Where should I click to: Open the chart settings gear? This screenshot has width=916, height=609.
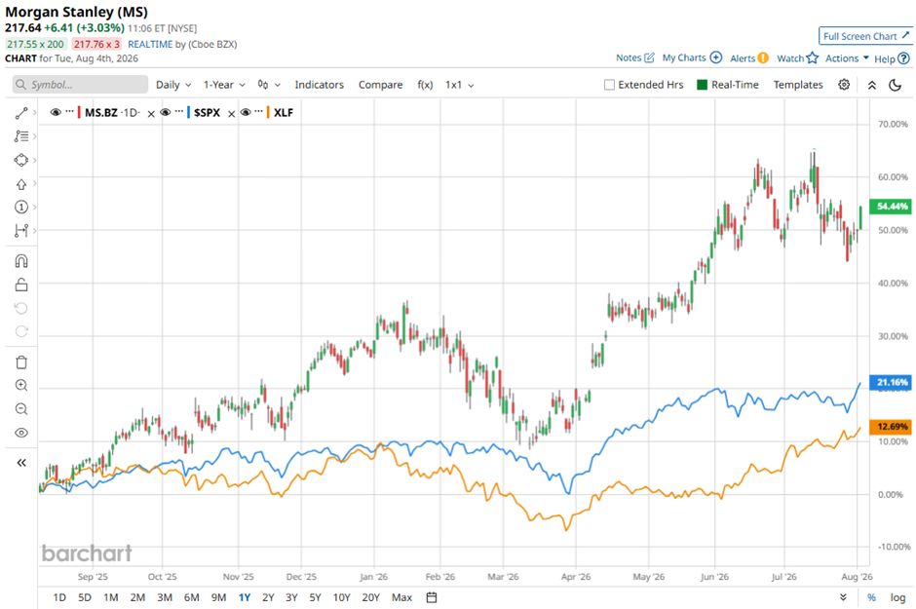pos(844,85)
